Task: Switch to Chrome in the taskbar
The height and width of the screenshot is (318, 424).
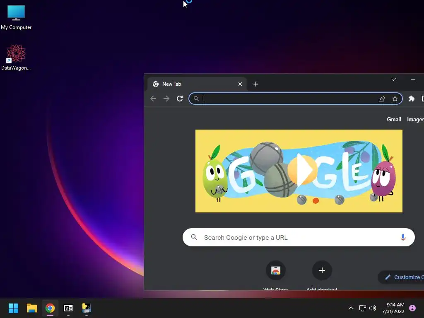Action: pyautogui.click(x=50, y=308)
